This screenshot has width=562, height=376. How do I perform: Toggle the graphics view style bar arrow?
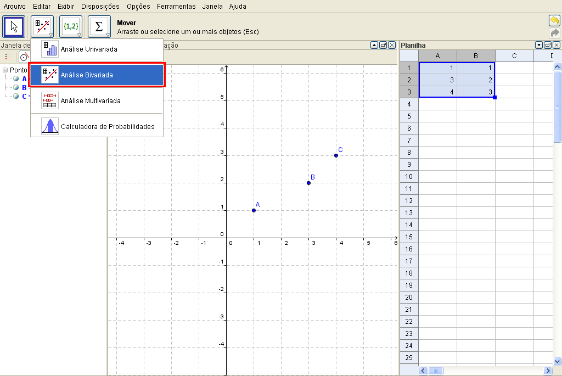[374, 45]
